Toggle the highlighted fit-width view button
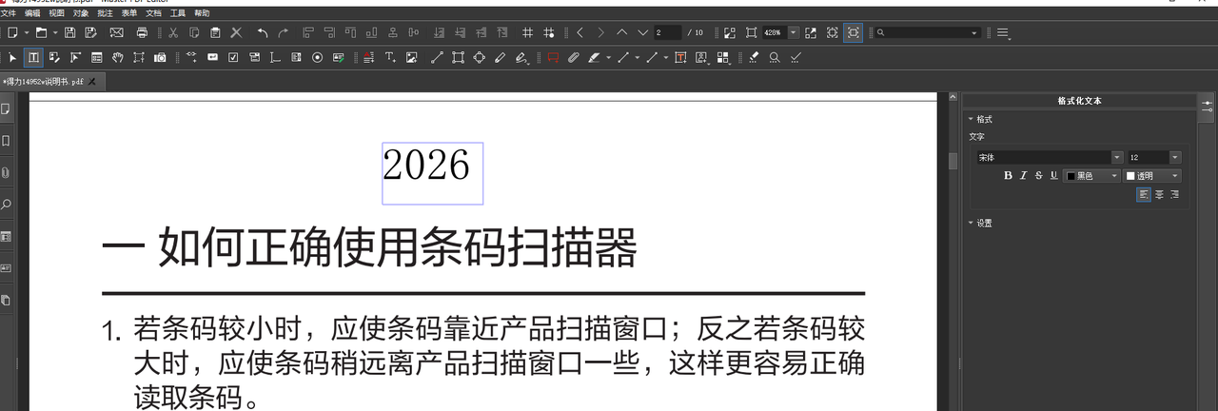Screen dimensions: 1218x411 (854, 32)
